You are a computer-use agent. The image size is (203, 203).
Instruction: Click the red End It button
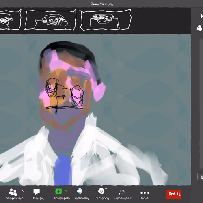(174, 194)
